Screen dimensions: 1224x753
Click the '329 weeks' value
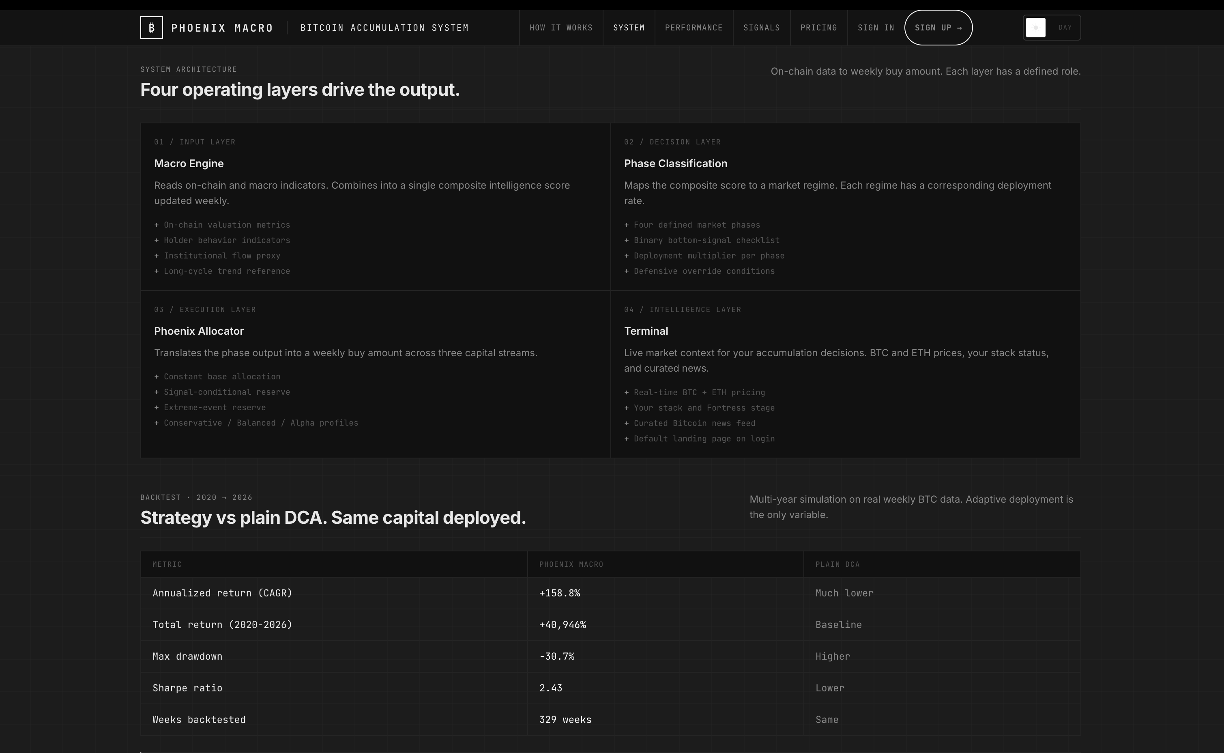pos(565,720)
